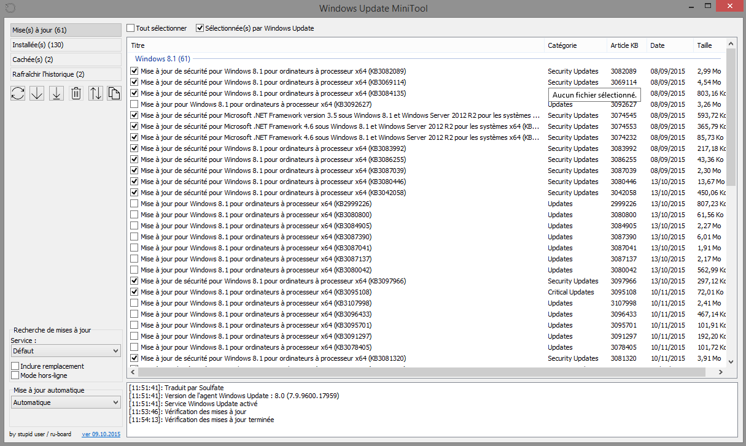Click KB number 3074553 in Article KB column

pos(623,126)
